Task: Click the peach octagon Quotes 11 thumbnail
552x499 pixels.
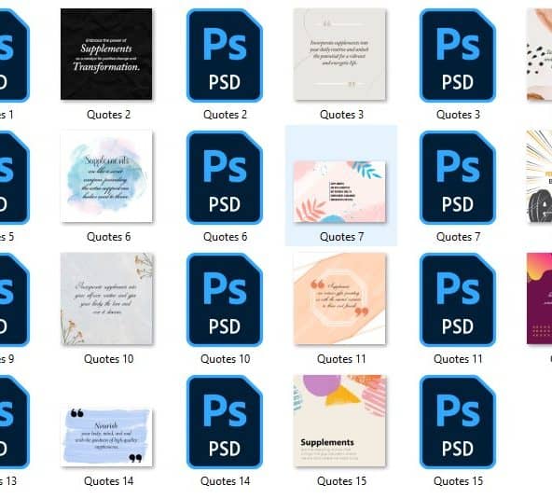Action: [x=339, y=298]
